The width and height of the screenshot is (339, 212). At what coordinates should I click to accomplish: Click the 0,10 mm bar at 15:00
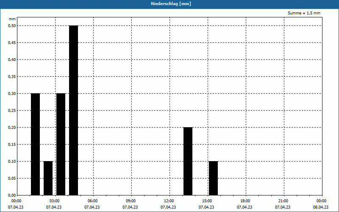[x=214, y=178]
